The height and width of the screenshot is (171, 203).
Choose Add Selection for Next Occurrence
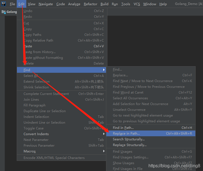click(x=151, y=104)
